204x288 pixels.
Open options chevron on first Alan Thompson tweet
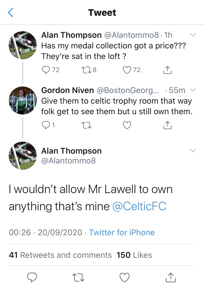tap(193, 35)
